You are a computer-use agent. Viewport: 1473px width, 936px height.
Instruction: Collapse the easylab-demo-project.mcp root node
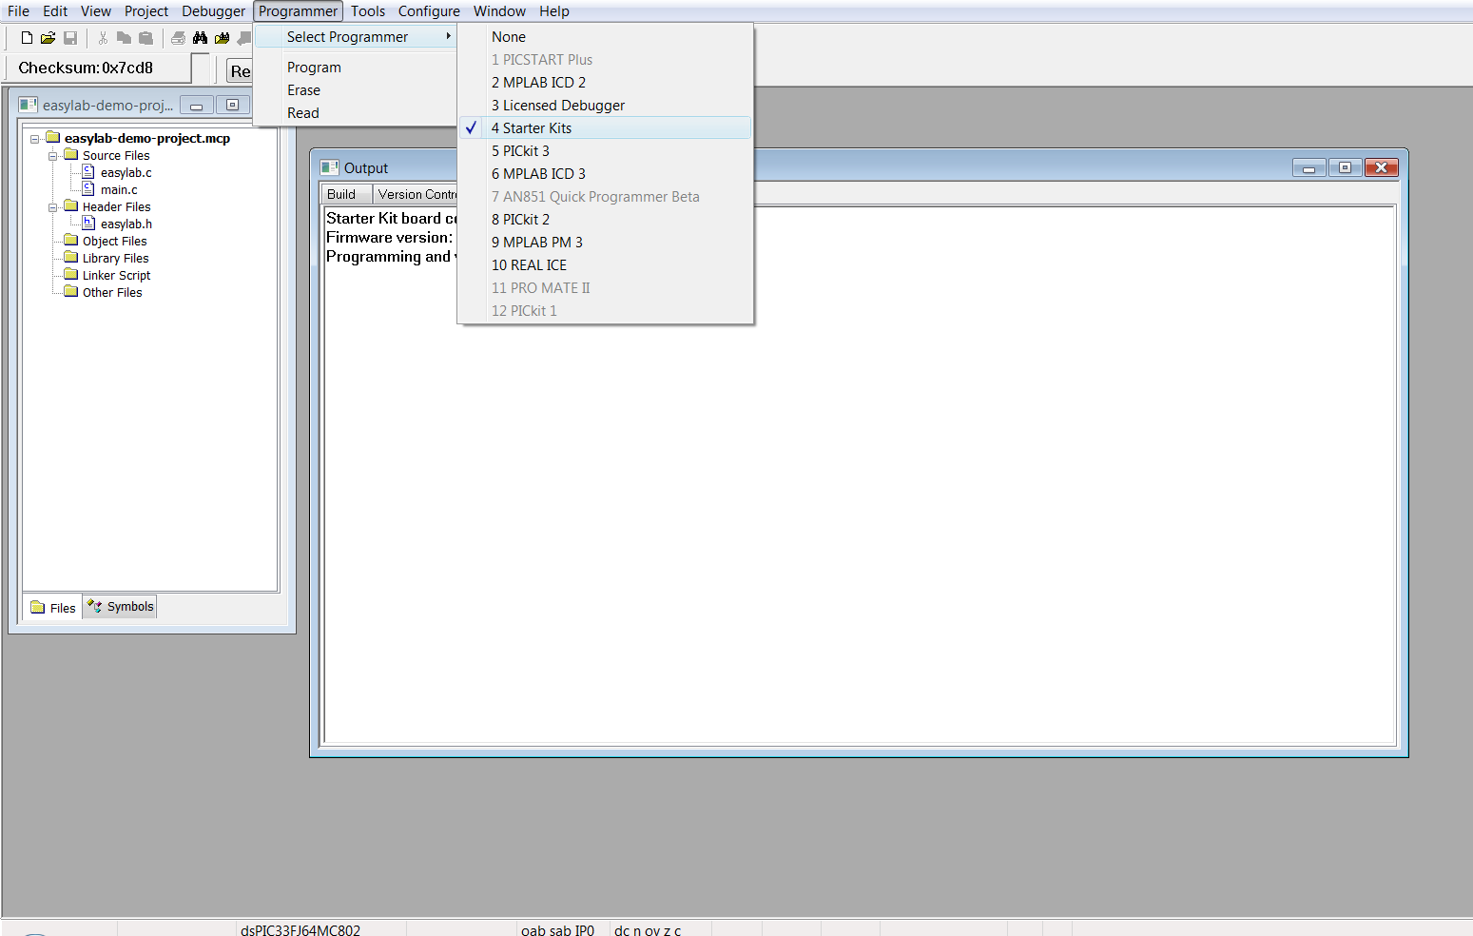35,139
